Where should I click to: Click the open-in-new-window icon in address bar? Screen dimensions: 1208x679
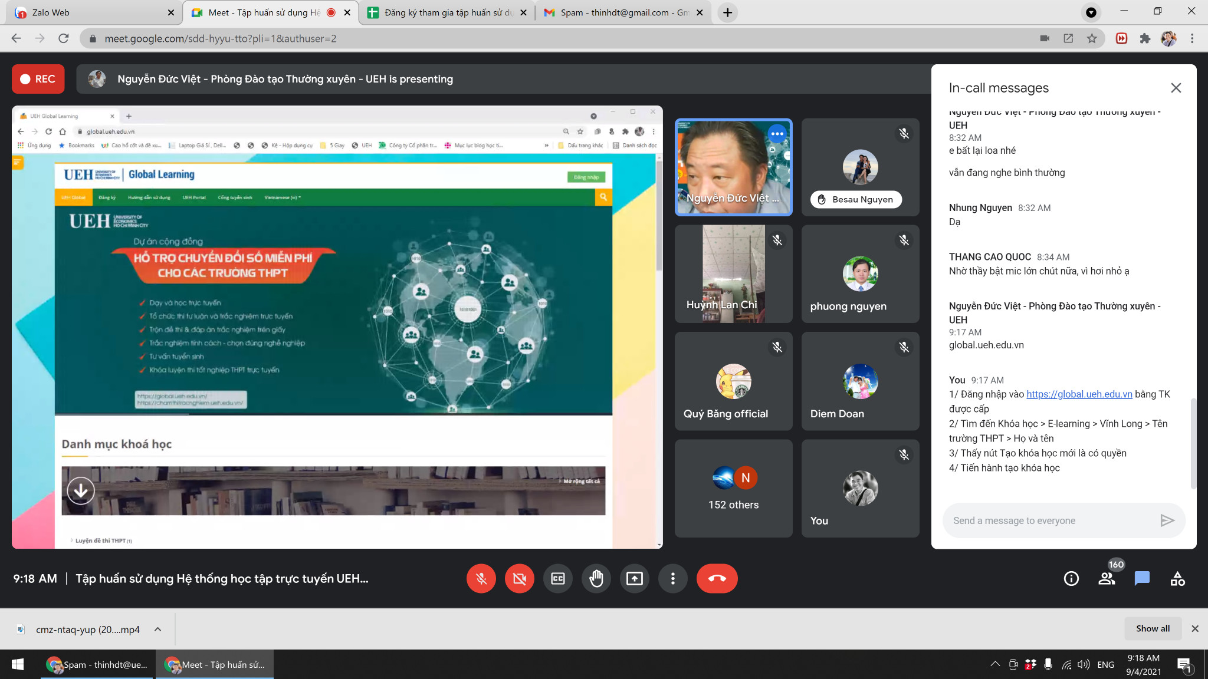1068,38
